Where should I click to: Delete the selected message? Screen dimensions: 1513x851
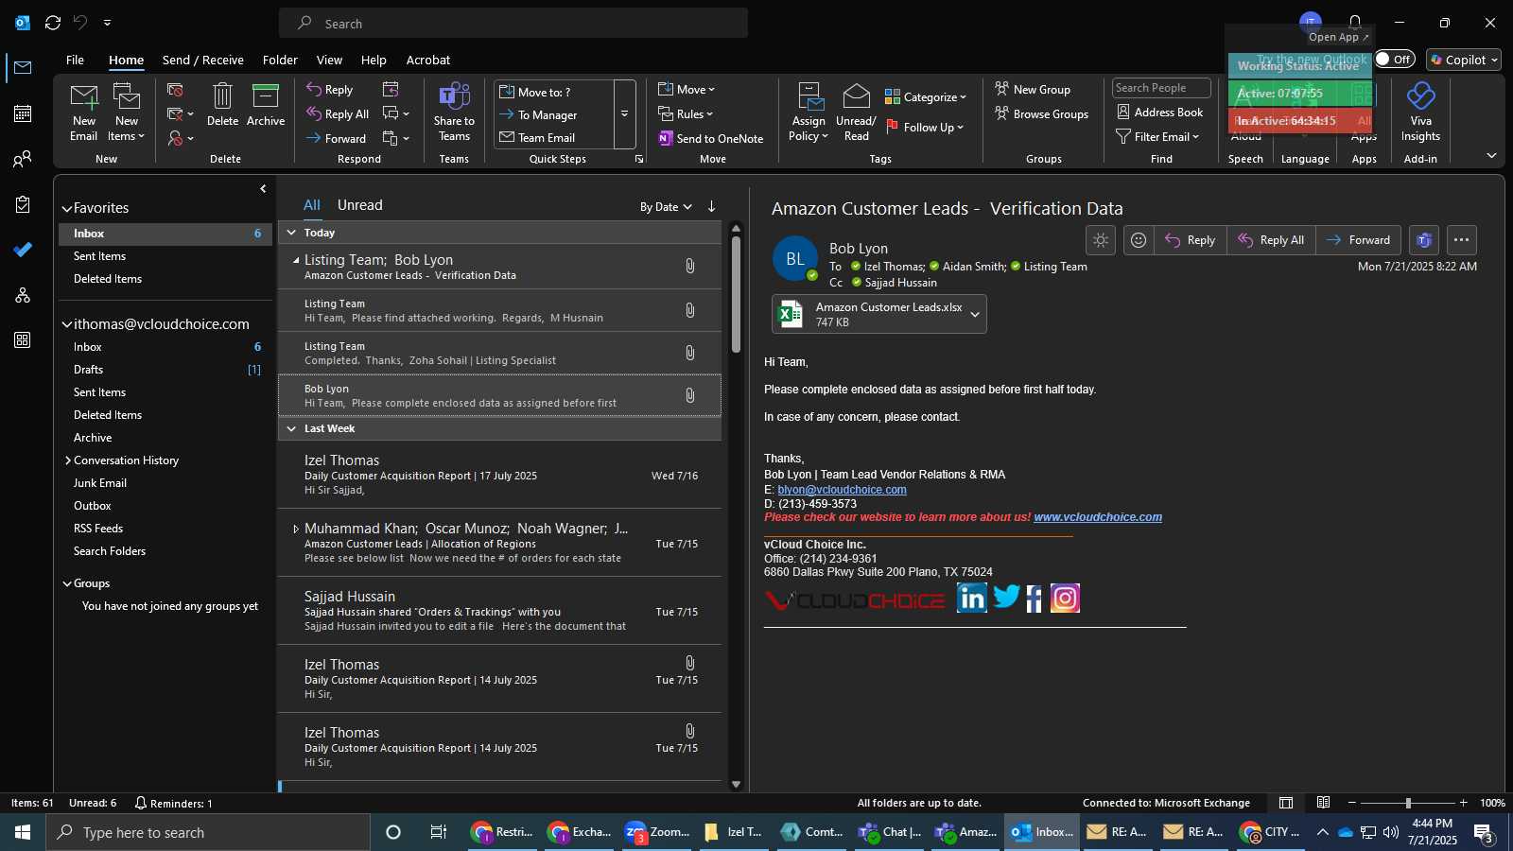pyautogui.click(x=222, y=105)
